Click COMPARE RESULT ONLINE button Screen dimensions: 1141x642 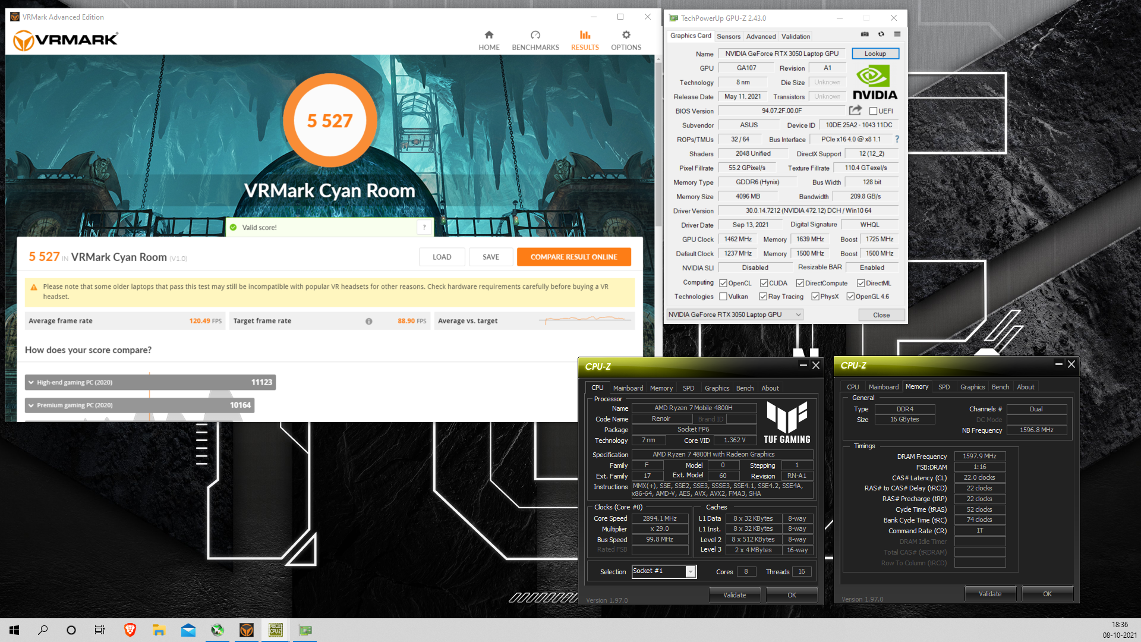[x=573, y=257]
